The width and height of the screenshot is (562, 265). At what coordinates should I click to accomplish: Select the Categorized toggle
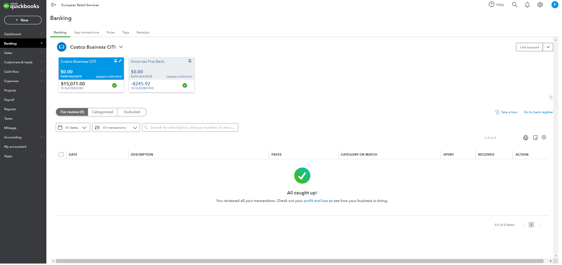tap(102, 112)
